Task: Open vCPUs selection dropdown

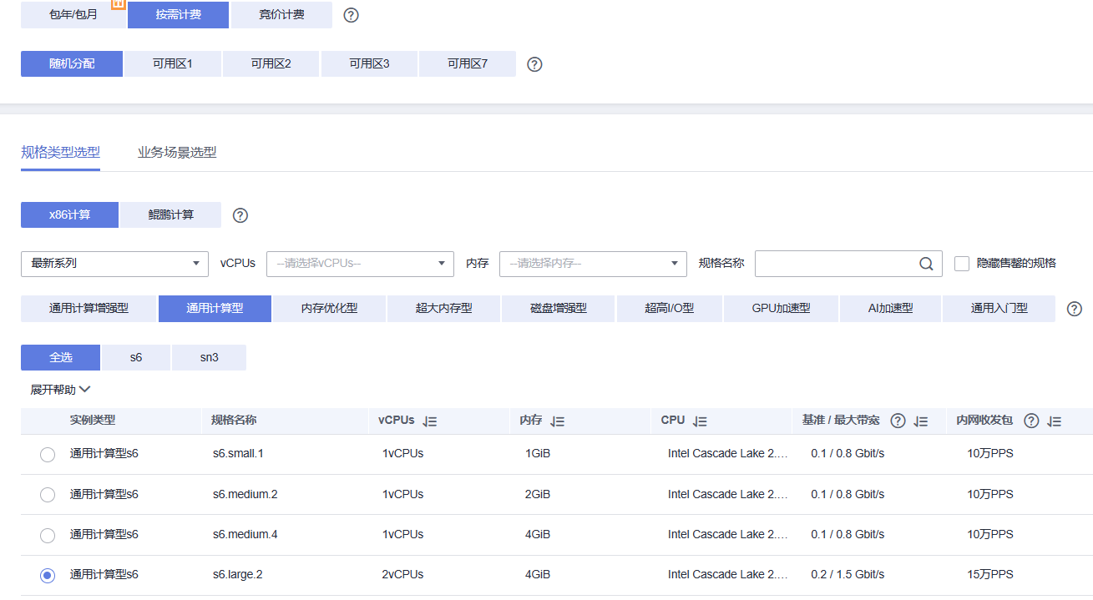Action: [360, 264]
